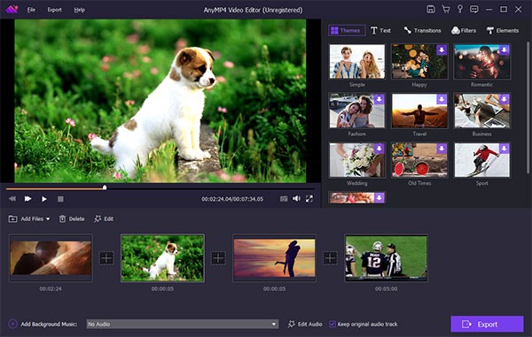Download the Travel theme
This screenshot has width=532, height=337.
442,99
